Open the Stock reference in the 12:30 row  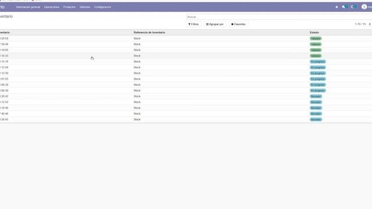pyautogui.click(x=137, y=73)
